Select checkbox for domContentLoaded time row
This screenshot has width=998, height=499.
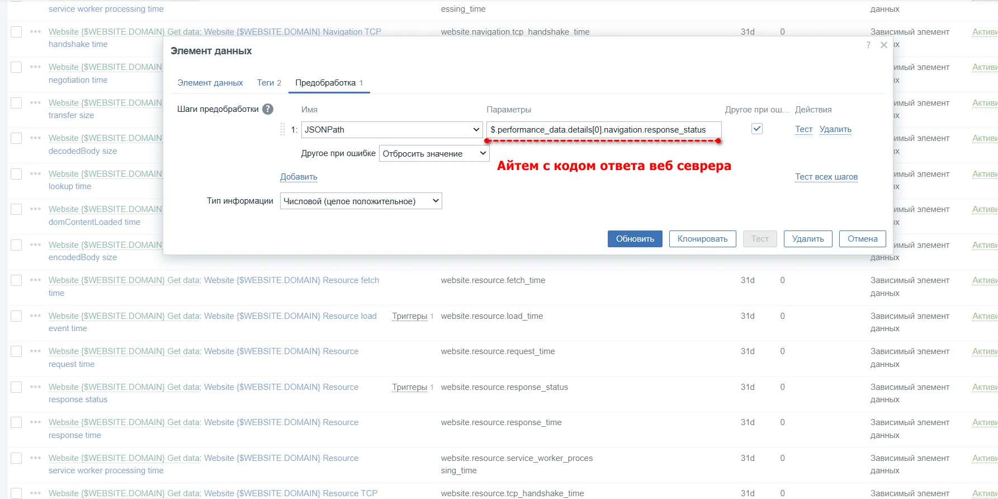coord(17,209)
